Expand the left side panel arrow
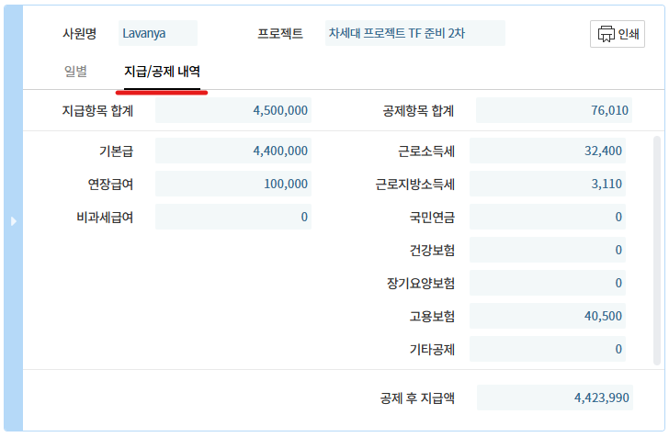 13,220
